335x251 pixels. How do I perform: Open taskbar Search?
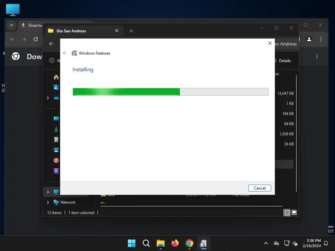coord(146,243)
